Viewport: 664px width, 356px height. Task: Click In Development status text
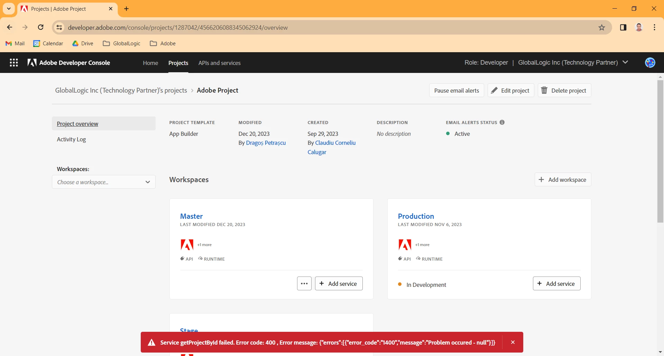point(426,285)
